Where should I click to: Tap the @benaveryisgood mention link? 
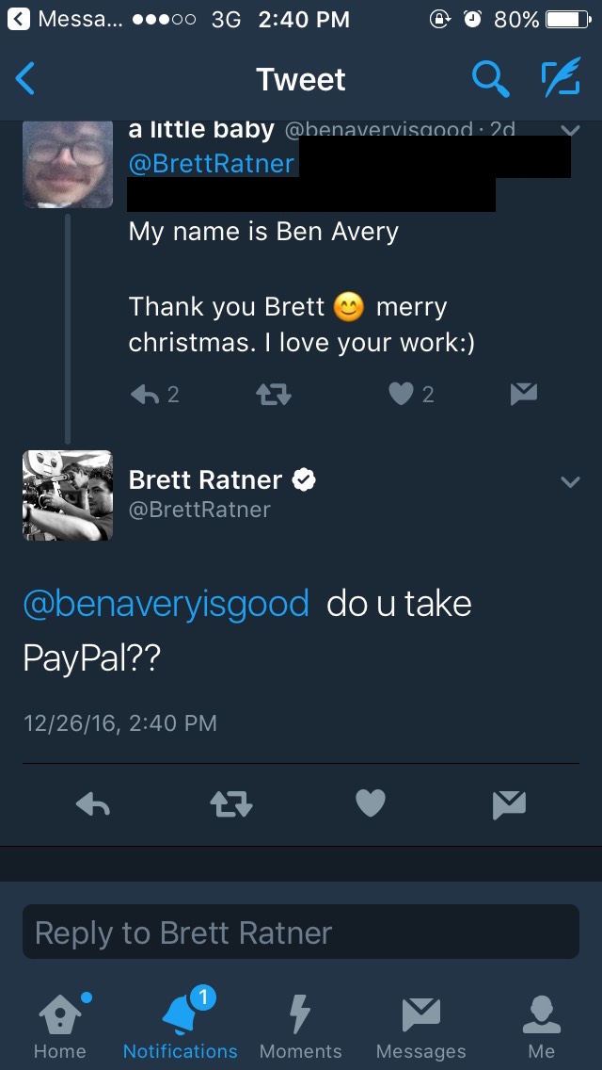tap(166, 603)
